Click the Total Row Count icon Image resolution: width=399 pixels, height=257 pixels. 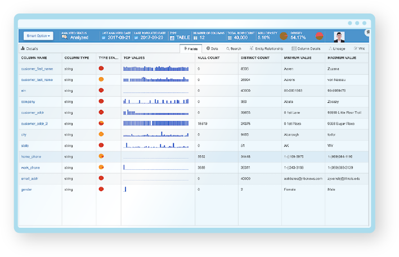[x=230, y=38]
